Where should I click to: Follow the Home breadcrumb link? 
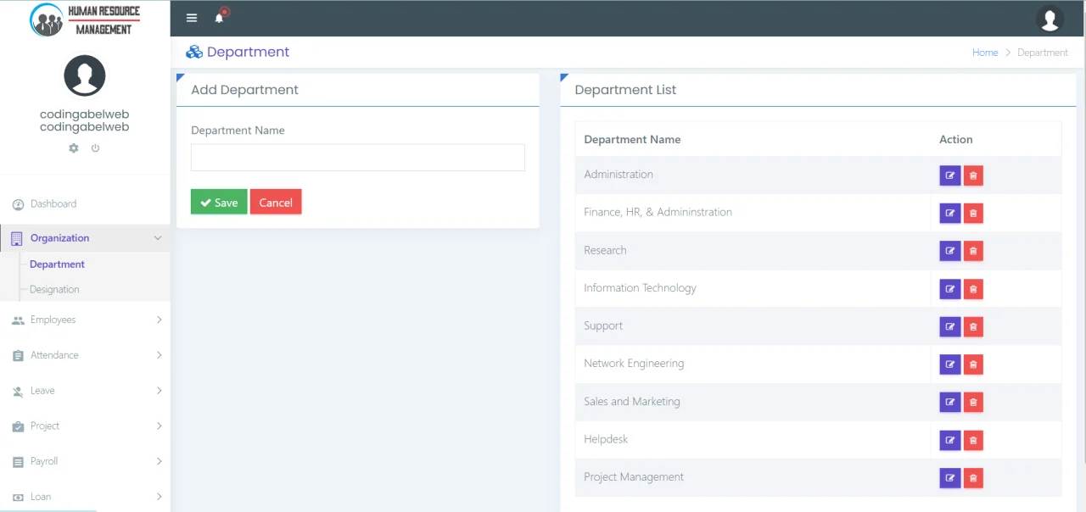pyautogui.click(x=985, y=53)
